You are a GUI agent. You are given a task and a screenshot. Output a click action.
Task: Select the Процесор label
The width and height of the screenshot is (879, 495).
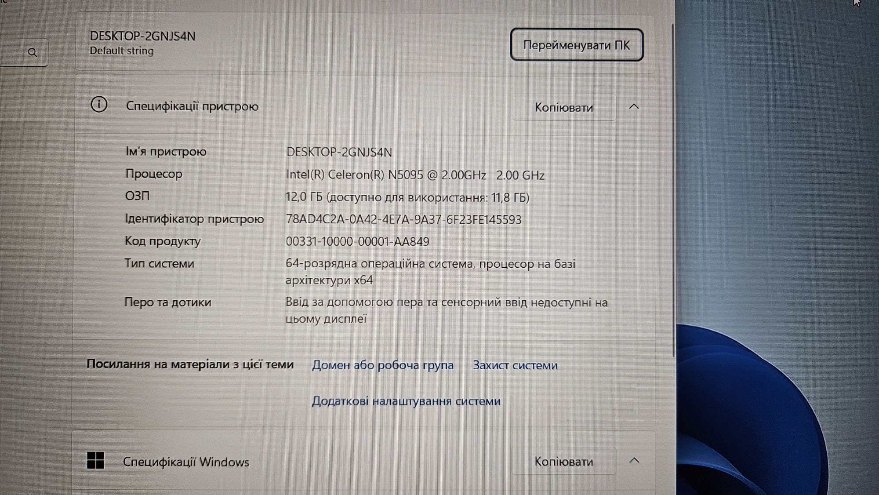tap(154, 174)
